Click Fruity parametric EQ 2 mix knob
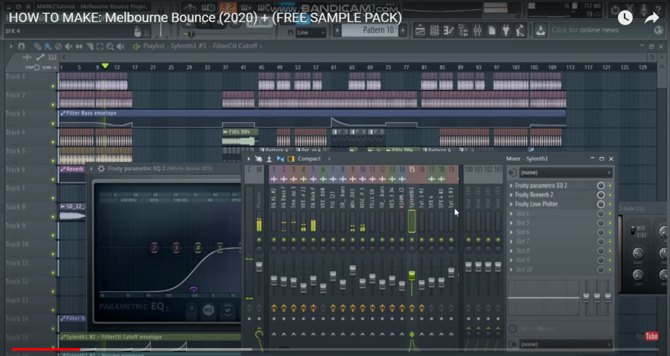The width and height of the screenshot is (670, 356). pos(601,185)
